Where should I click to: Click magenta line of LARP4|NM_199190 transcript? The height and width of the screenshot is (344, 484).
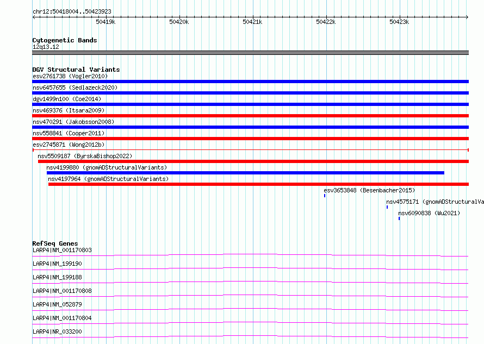250,268
